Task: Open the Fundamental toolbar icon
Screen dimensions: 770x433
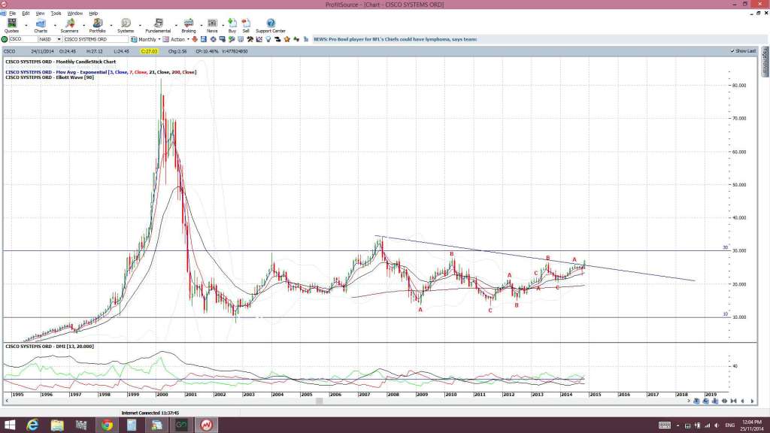Action: tap(158, 26)
